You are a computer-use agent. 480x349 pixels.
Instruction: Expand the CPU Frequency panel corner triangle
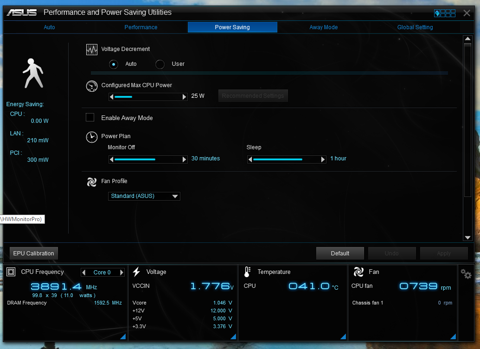[x=123, y=336]
